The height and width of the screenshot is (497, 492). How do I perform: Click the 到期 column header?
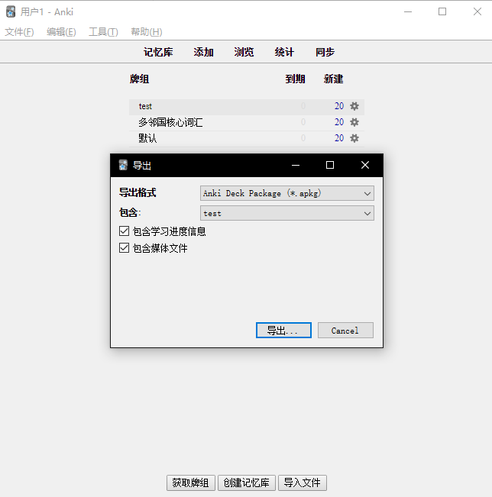(x=295, y=79)
